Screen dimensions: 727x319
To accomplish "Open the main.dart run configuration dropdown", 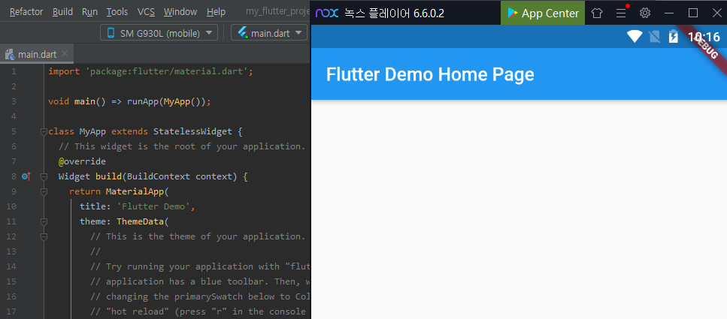I will click(x=269, y=33).
